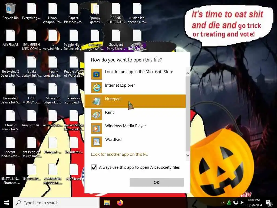This screenshot has height=208, width=277.
Task: Click the Type here to search box
Action: (x=56, y=203)
